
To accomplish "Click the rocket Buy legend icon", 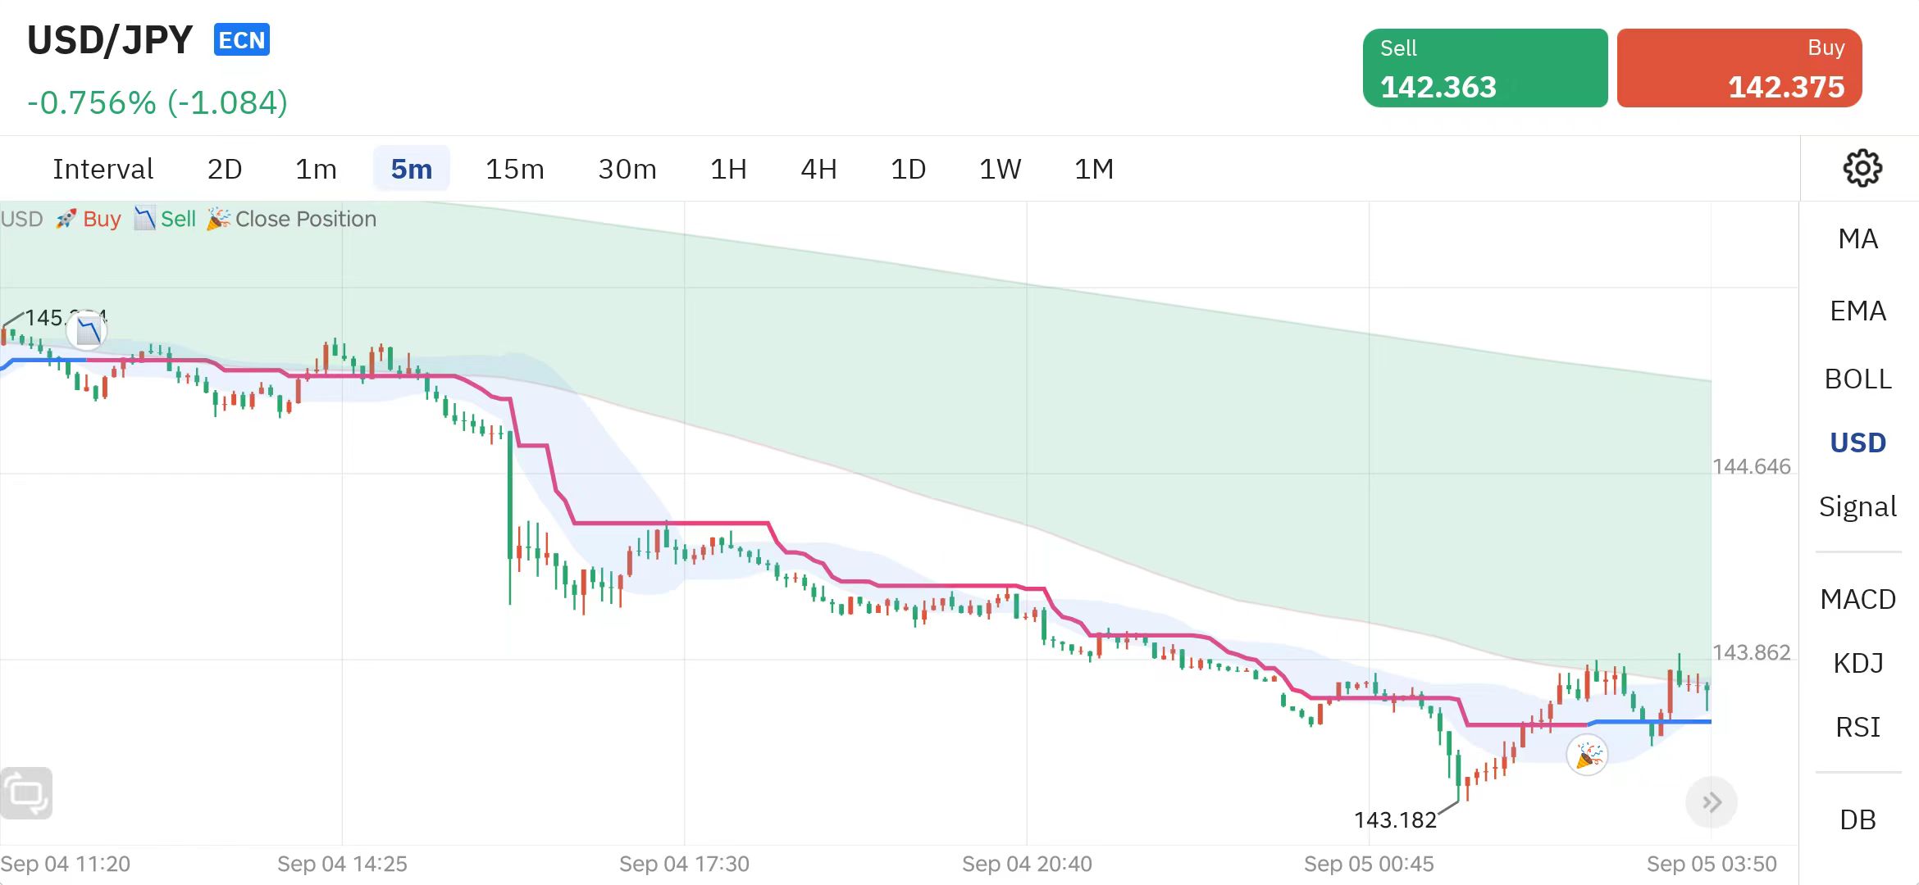I will pos(66,219).
